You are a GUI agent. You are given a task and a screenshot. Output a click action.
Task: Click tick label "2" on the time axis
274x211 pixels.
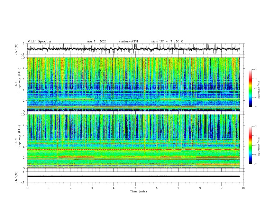(71, 188)
